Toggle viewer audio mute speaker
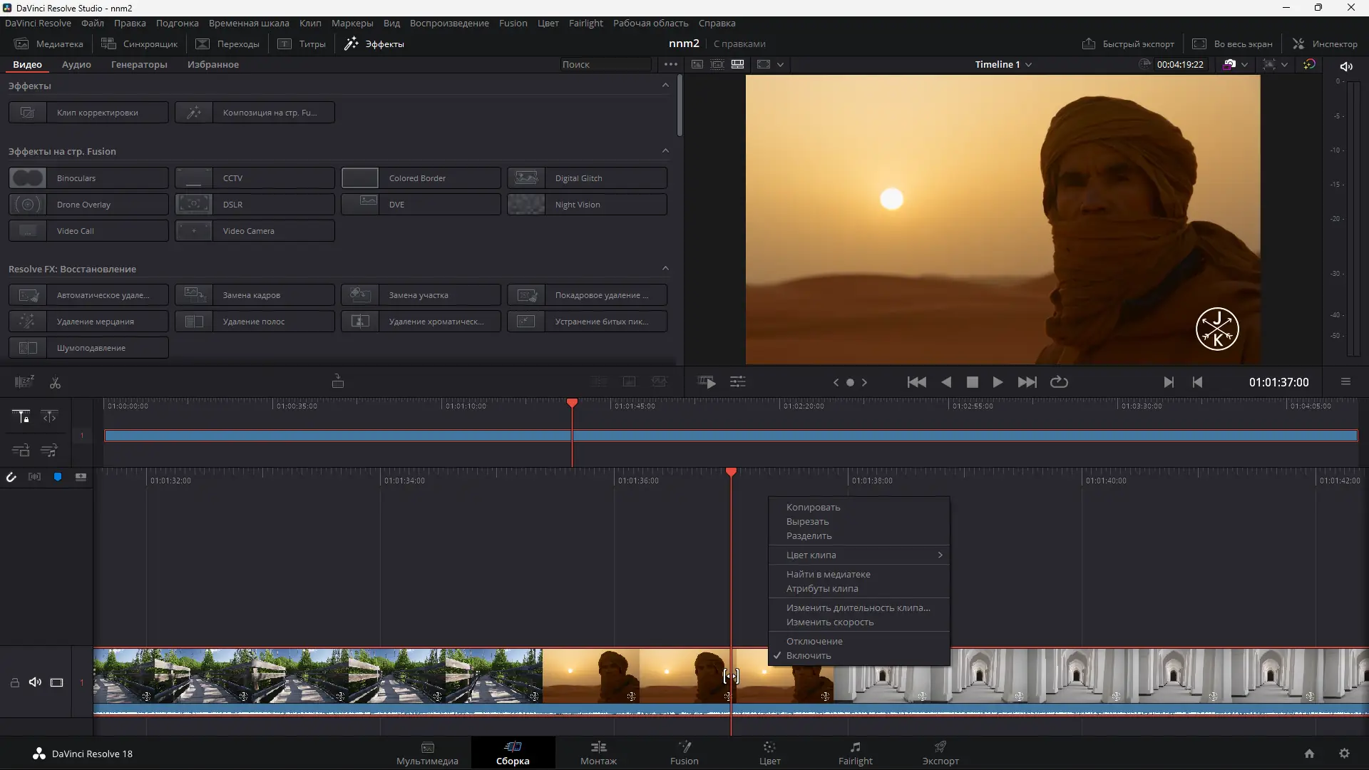Viewport: 1369px width, 770px height. click(1346, 66)
